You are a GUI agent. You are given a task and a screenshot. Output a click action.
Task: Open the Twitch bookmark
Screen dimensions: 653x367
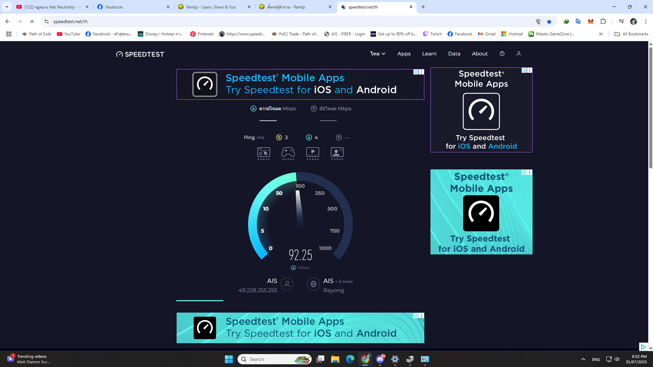tap(432, 34)
